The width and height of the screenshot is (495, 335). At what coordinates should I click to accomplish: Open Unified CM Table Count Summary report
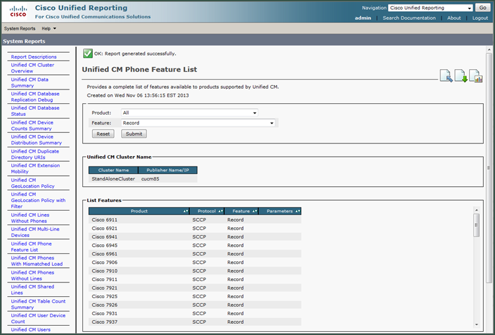point(38,304)
